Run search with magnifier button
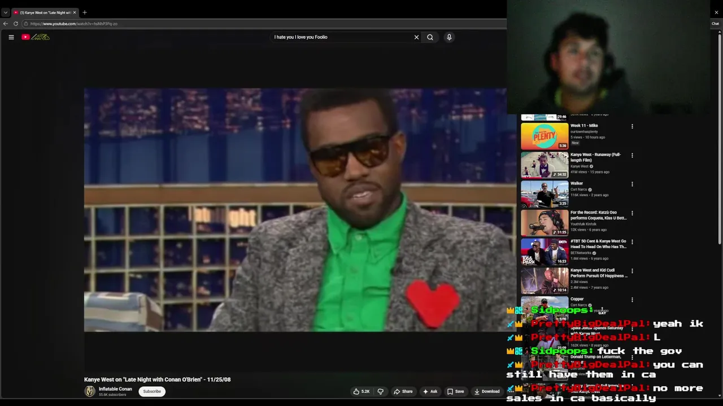Image resolution: width=723 pixels, height=406 pixels. (430, 37)
